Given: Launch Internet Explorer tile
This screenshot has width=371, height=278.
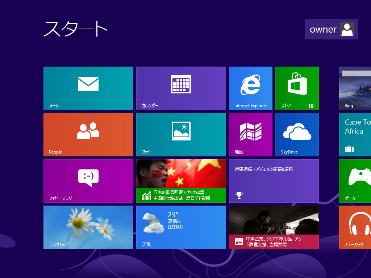Looking at the screenshot, I should (x=251, y=88).
